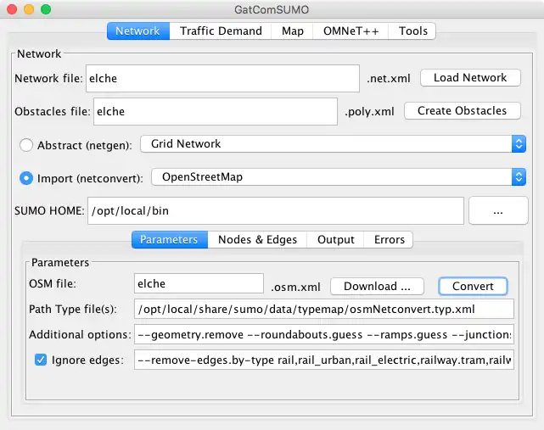Viewport: 544px width, 430px height.
Task: Open the Tools tab
Action: (412, 31)
